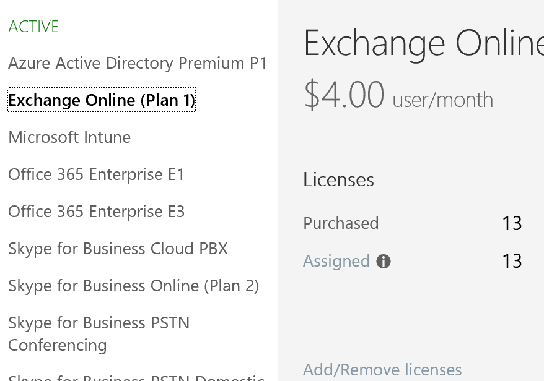Click the Exchange Online title heading
The width and height of the screenshot is (544, 381).
pyautogui.click(x=424, y=43)
